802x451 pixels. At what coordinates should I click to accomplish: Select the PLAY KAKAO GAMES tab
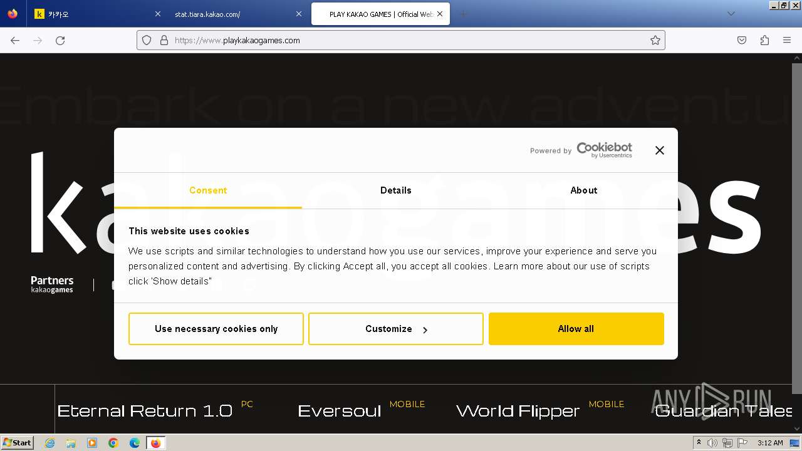coord(380,14)
